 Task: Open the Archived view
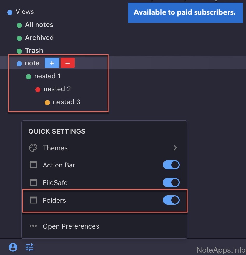pyautogui.click(x=39, y=38)
